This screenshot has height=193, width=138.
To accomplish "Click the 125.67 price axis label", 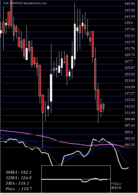I will pos(129,68).
